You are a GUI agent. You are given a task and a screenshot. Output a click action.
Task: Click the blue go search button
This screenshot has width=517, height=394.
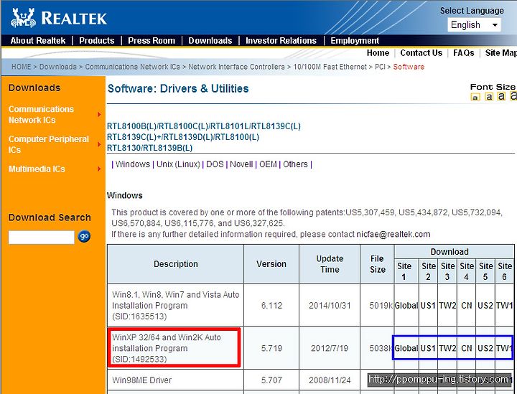84,236
